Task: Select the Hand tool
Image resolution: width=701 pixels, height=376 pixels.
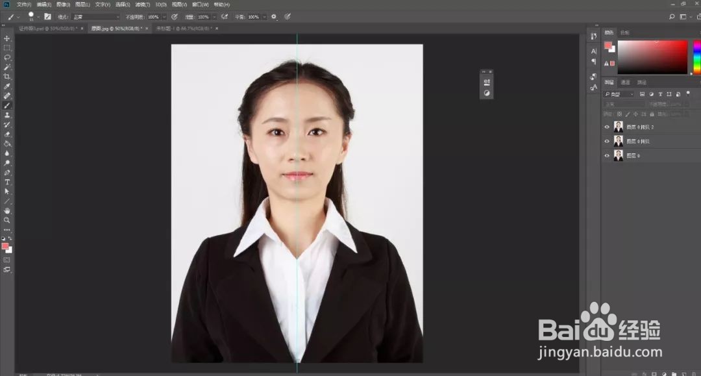Action: [6, 210]
